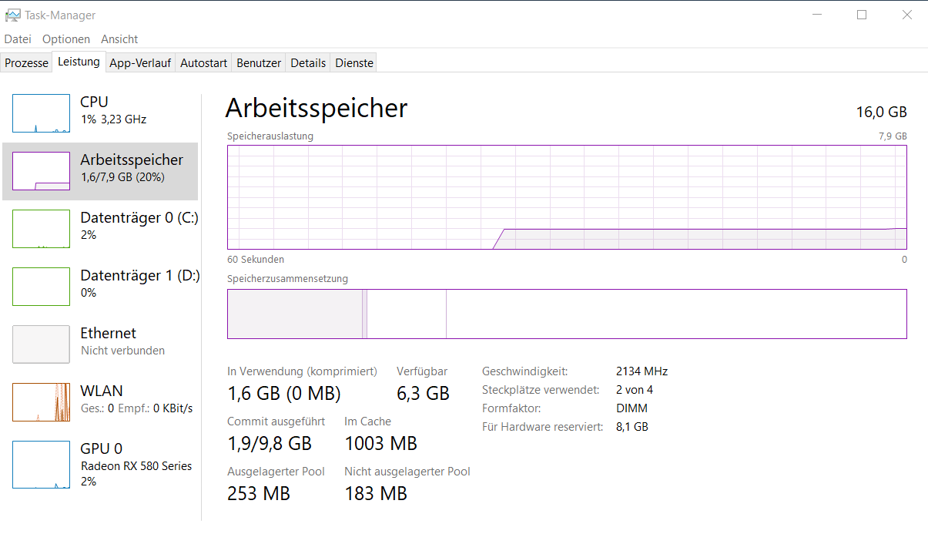928x534 pixels.
Task: Select the Details tab
Action: tap(308, 63)
